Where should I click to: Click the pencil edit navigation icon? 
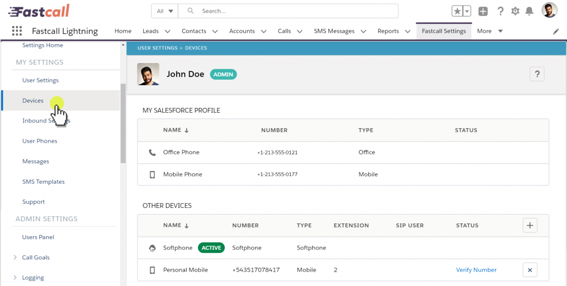[556, 32]
